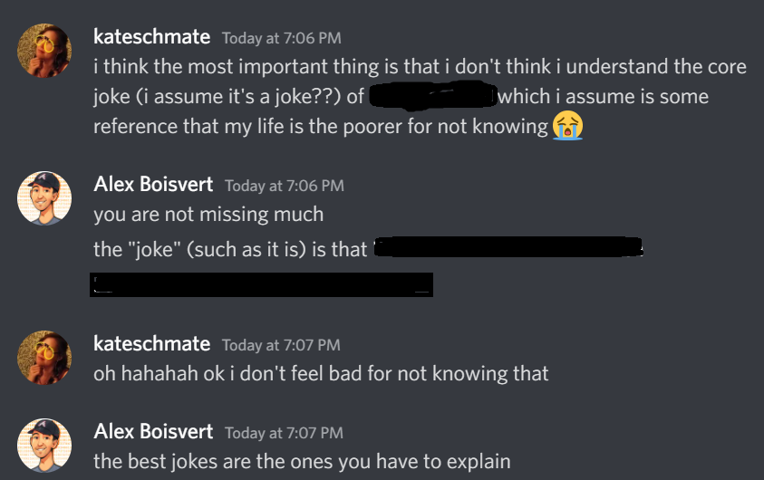Viewport: 764px width, 480px height.
Task: Click the kateschmate username at 7:06 PM
Action: 151,37
